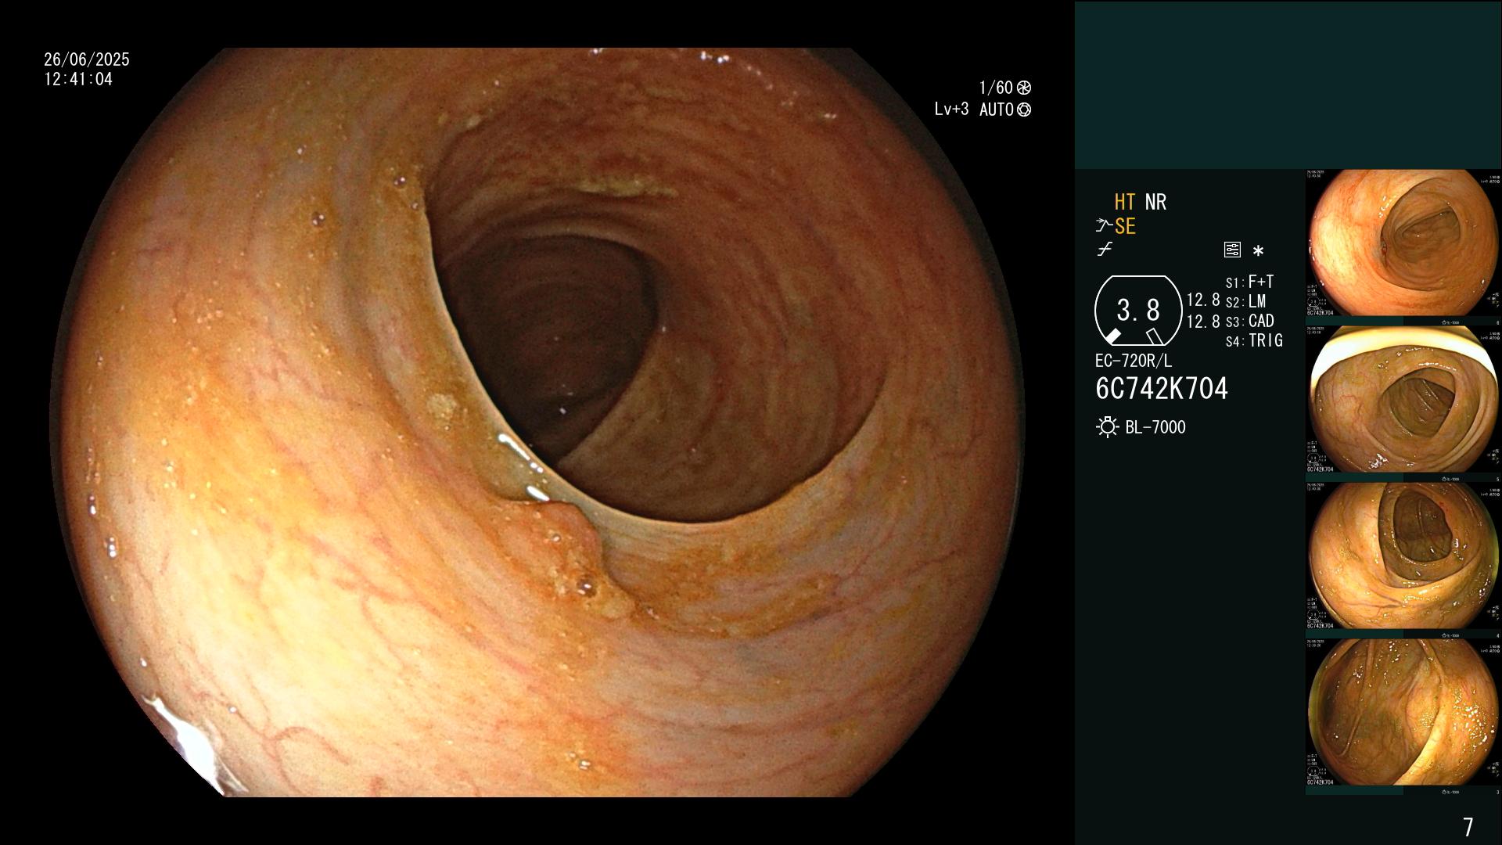
Task: Select the S4: TRIG switch assignment
Action: pyautogui.click(x=1254, y=340)
